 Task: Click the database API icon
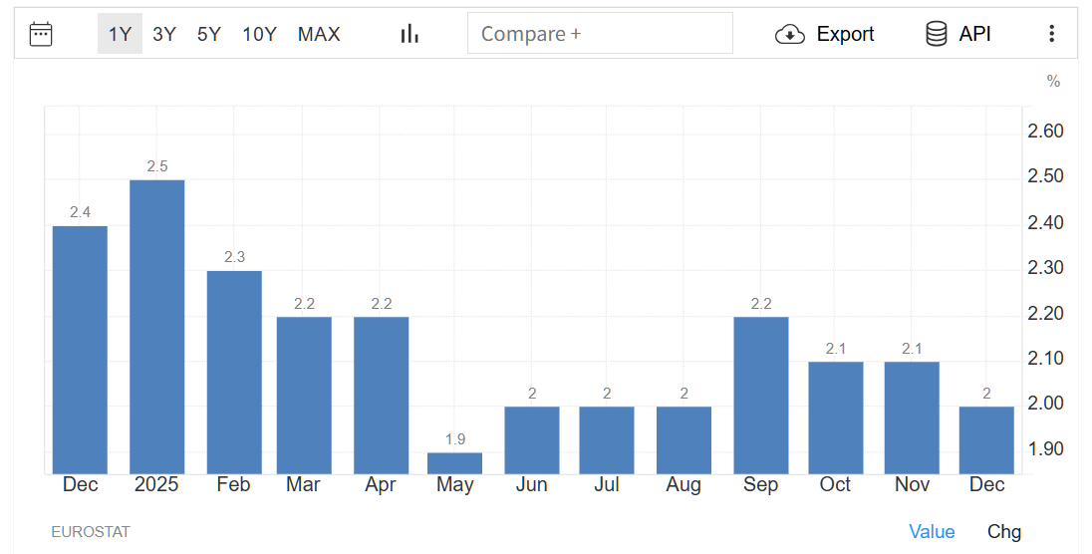[937, 34]
